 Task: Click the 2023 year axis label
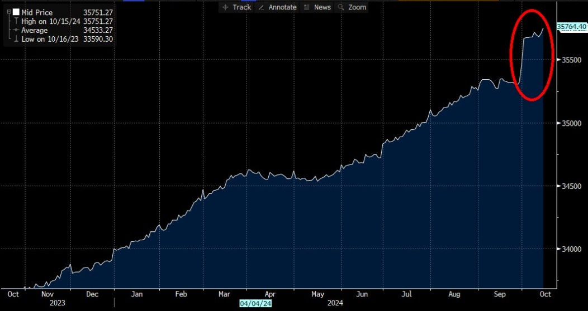[x=58, y=303]
